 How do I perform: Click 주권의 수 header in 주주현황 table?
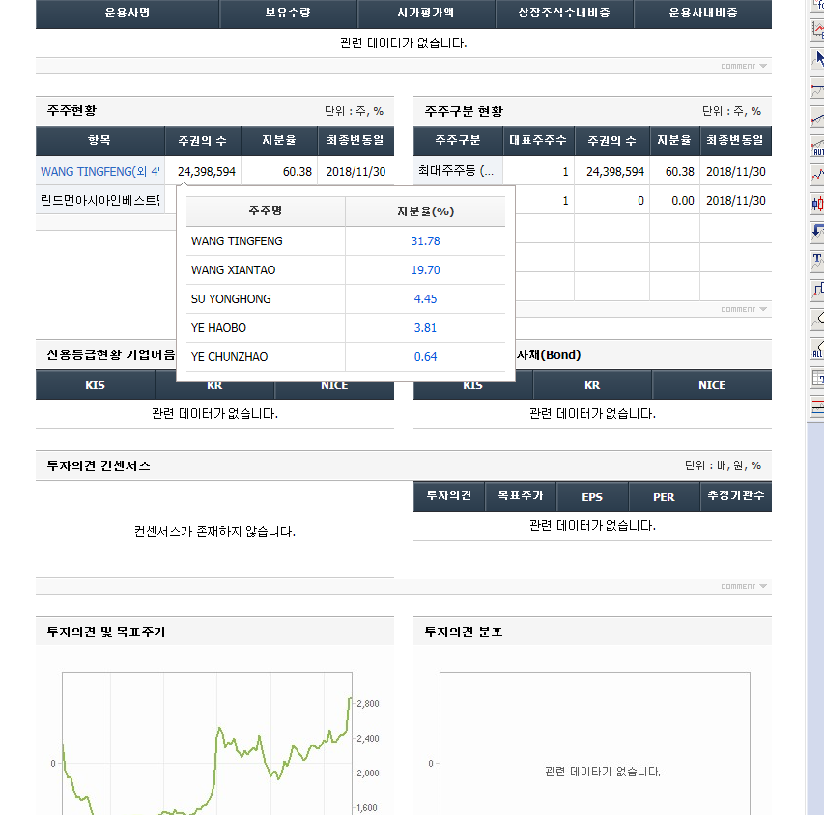pos(203,141)
